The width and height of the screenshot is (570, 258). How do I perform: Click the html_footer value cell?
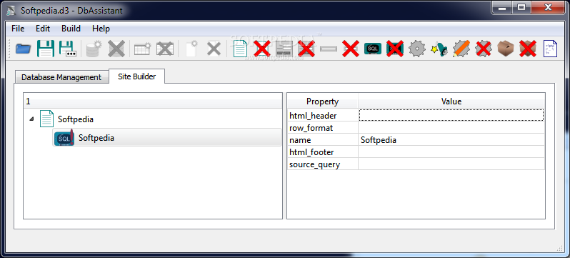[451, 152]
